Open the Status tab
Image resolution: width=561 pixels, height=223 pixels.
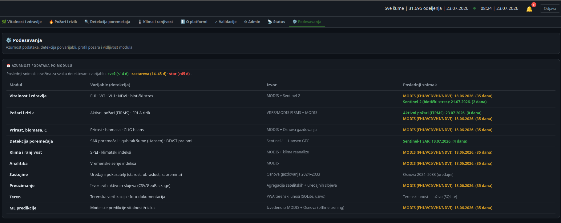276,22
